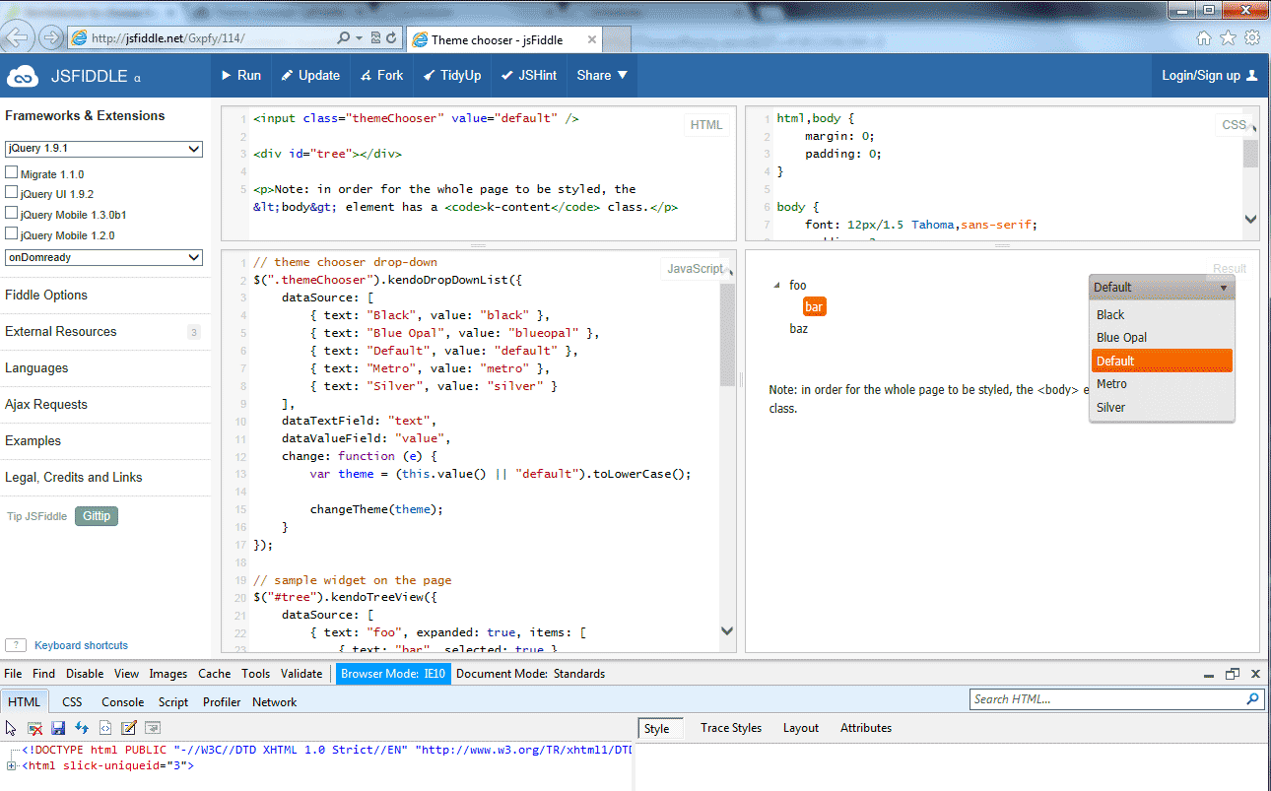Screen dimensions: 1271x791
Task: Click the browser back arrow button
Action: tap(17, 38)
